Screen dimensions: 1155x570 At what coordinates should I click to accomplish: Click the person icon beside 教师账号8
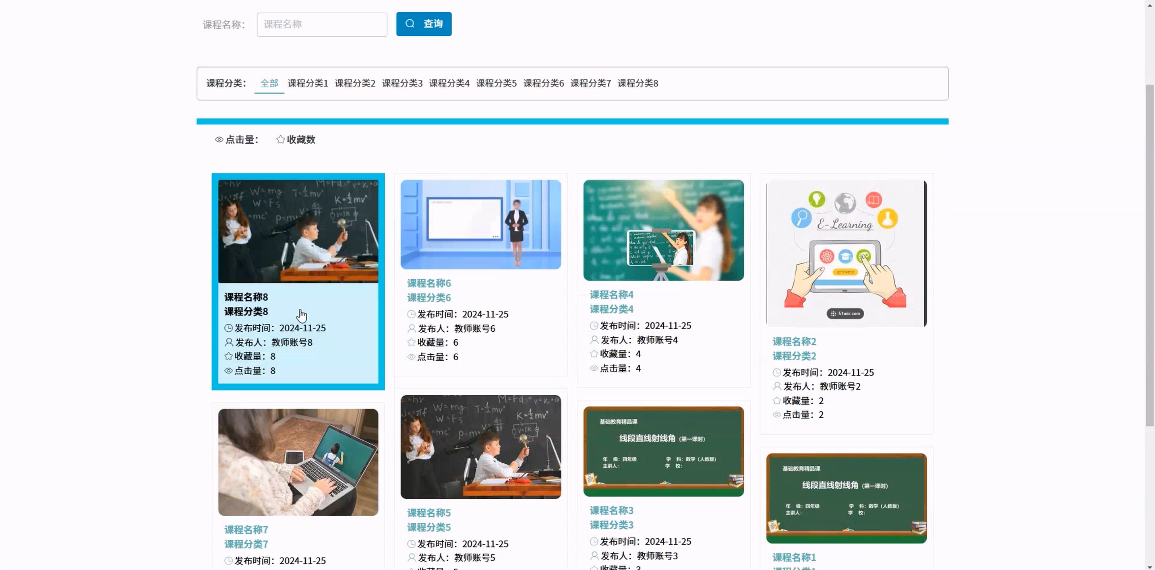[229, 342]
